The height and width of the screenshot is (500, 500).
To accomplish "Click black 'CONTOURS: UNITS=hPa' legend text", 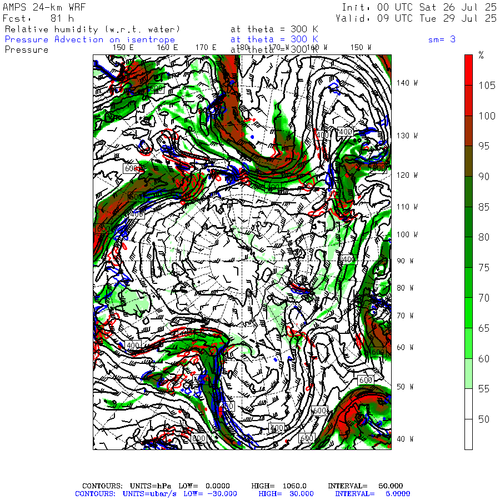I will pos(127,486).
